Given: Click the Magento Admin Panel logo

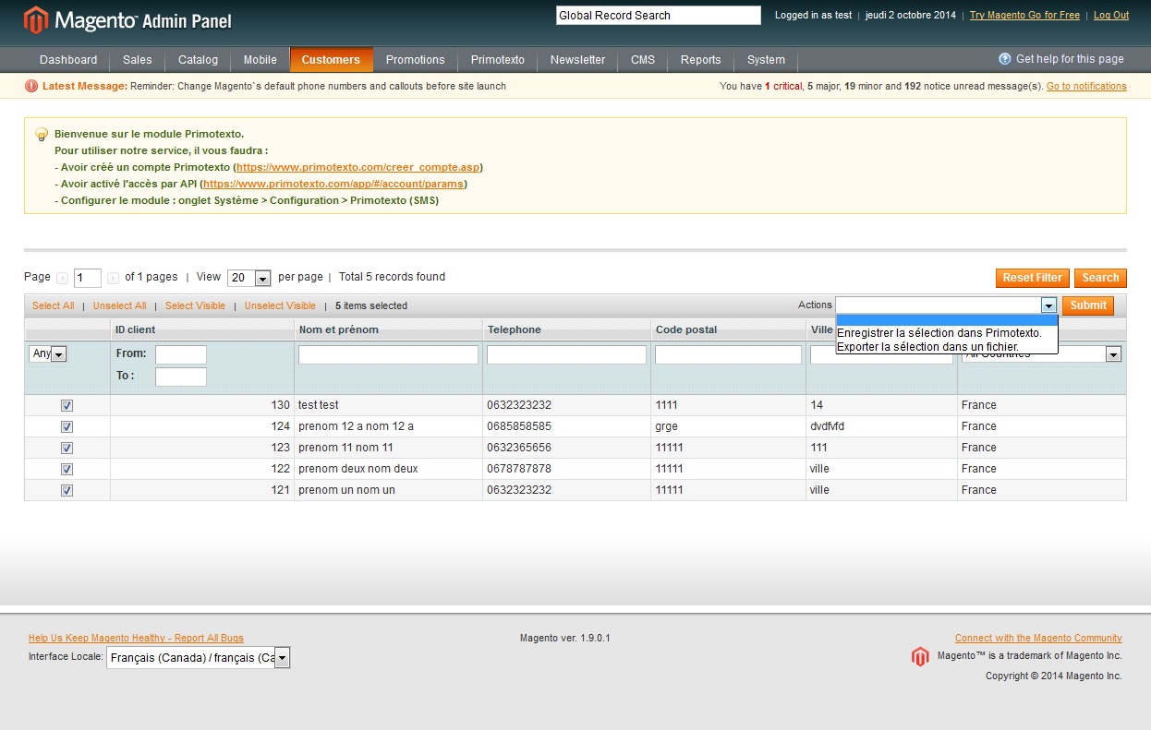Looking at the screenshot, I should tap(127, 19).
